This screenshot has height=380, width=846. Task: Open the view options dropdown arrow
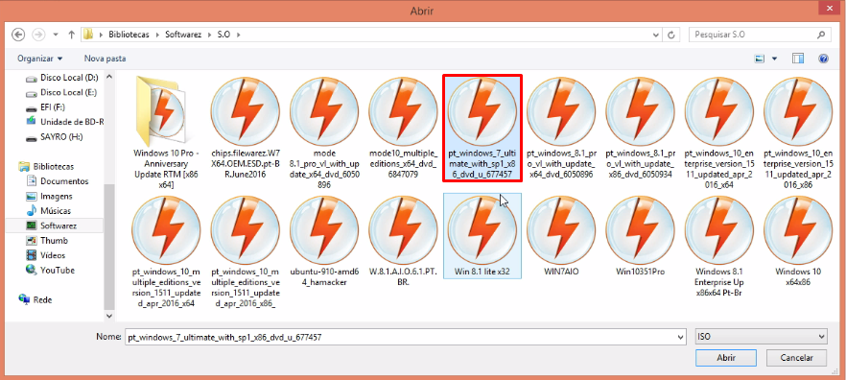(775, 59)
